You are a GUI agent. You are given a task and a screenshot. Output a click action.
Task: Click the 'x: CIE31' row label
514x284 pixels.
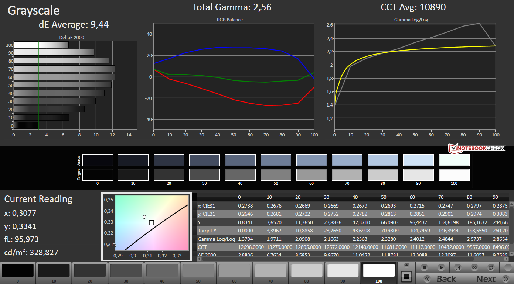[207, 206]
